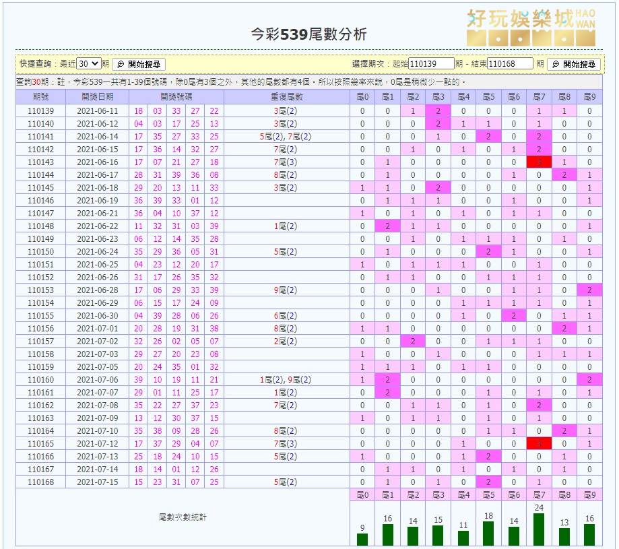The image size is (619, 549).
Task: Focus the start period field showing 110139
Action: [x=431, y=64]
